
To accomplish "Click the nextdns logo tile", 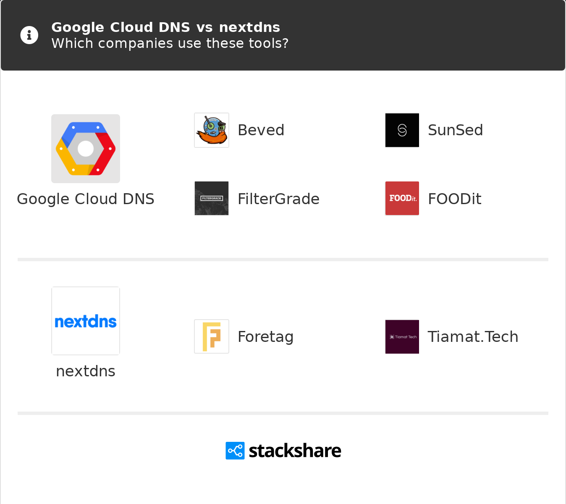I will (x=86, y=321).
